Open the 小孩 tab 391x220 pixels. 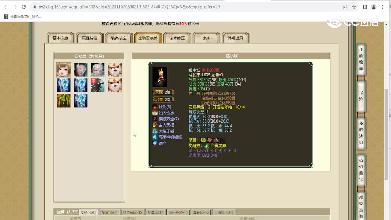pos(206,38)
